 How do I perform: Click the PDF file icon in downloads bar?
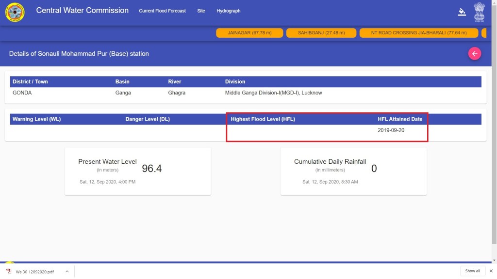pyautogui.click(x=9, y=271)
